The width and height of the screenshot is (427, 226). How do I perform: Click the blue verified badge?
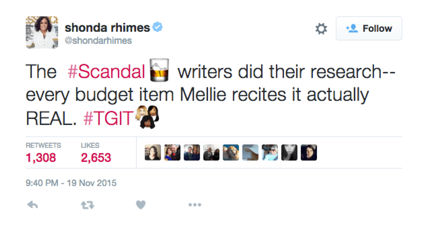tap(157, 28)
